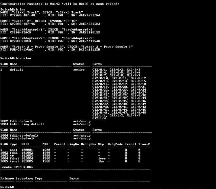Image resolution: width=216 pixels, height=189 pixels.
Task: Click the SAID value 100001
Action: [x=27, y=150]
